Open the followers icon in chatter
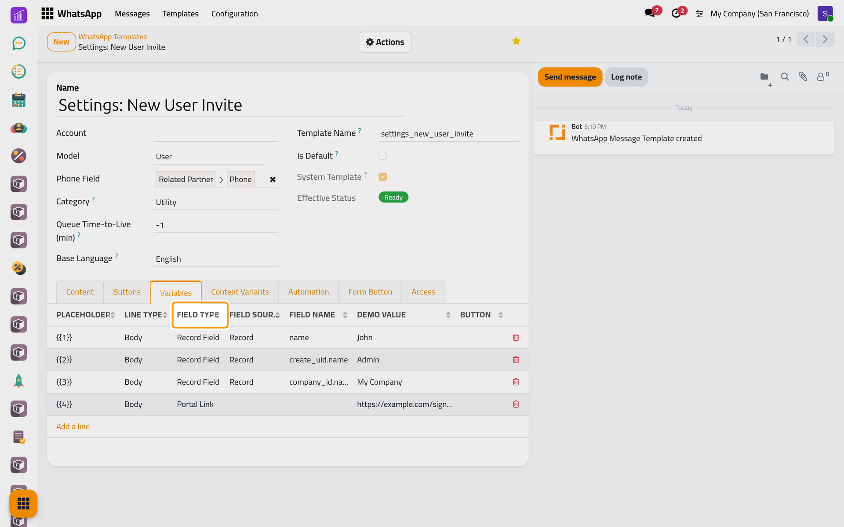The image size is (844, 527). [822, 76]
